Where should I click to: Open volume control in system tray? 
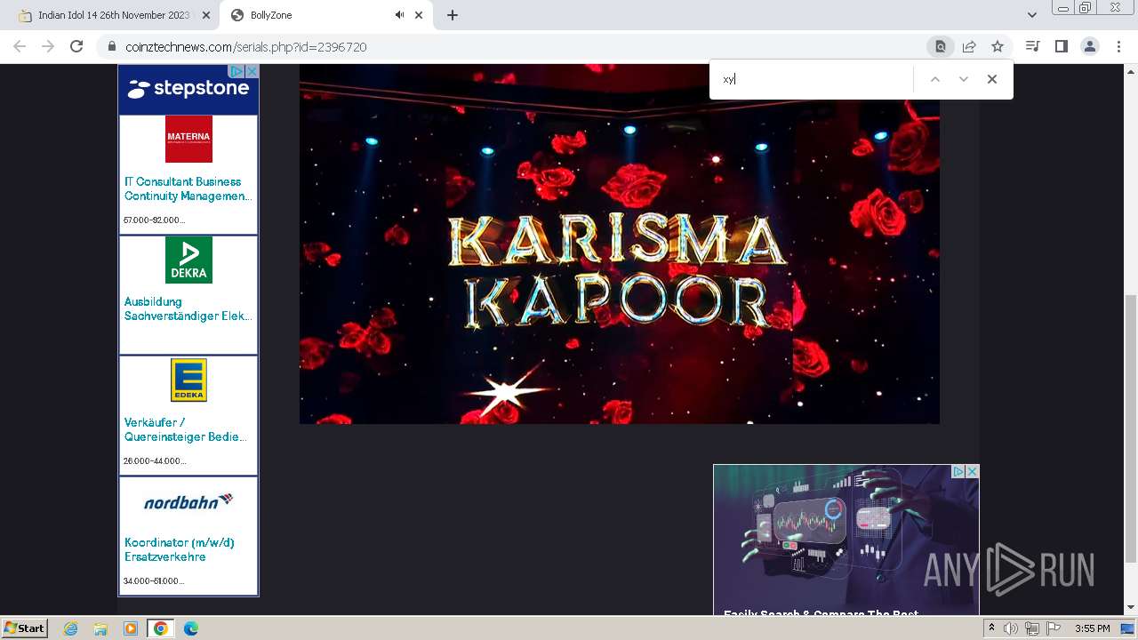coord(1011,628)
